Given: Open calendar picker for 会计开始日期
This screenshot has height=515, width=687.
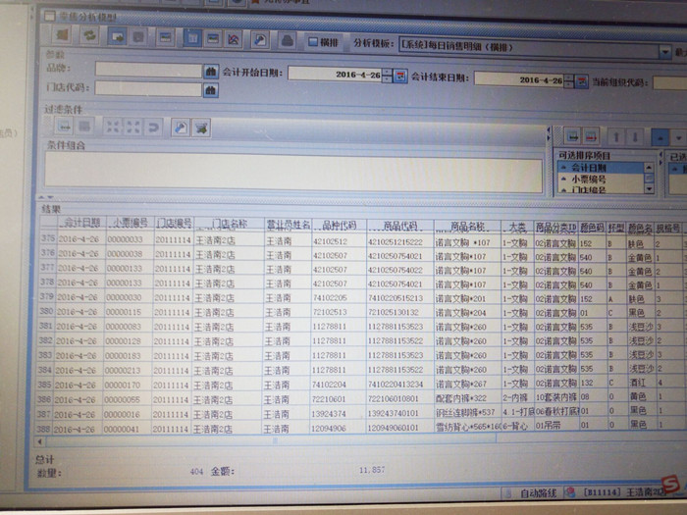Looking at the screenshot, I should pyautogui.click(x=400, y=76).
